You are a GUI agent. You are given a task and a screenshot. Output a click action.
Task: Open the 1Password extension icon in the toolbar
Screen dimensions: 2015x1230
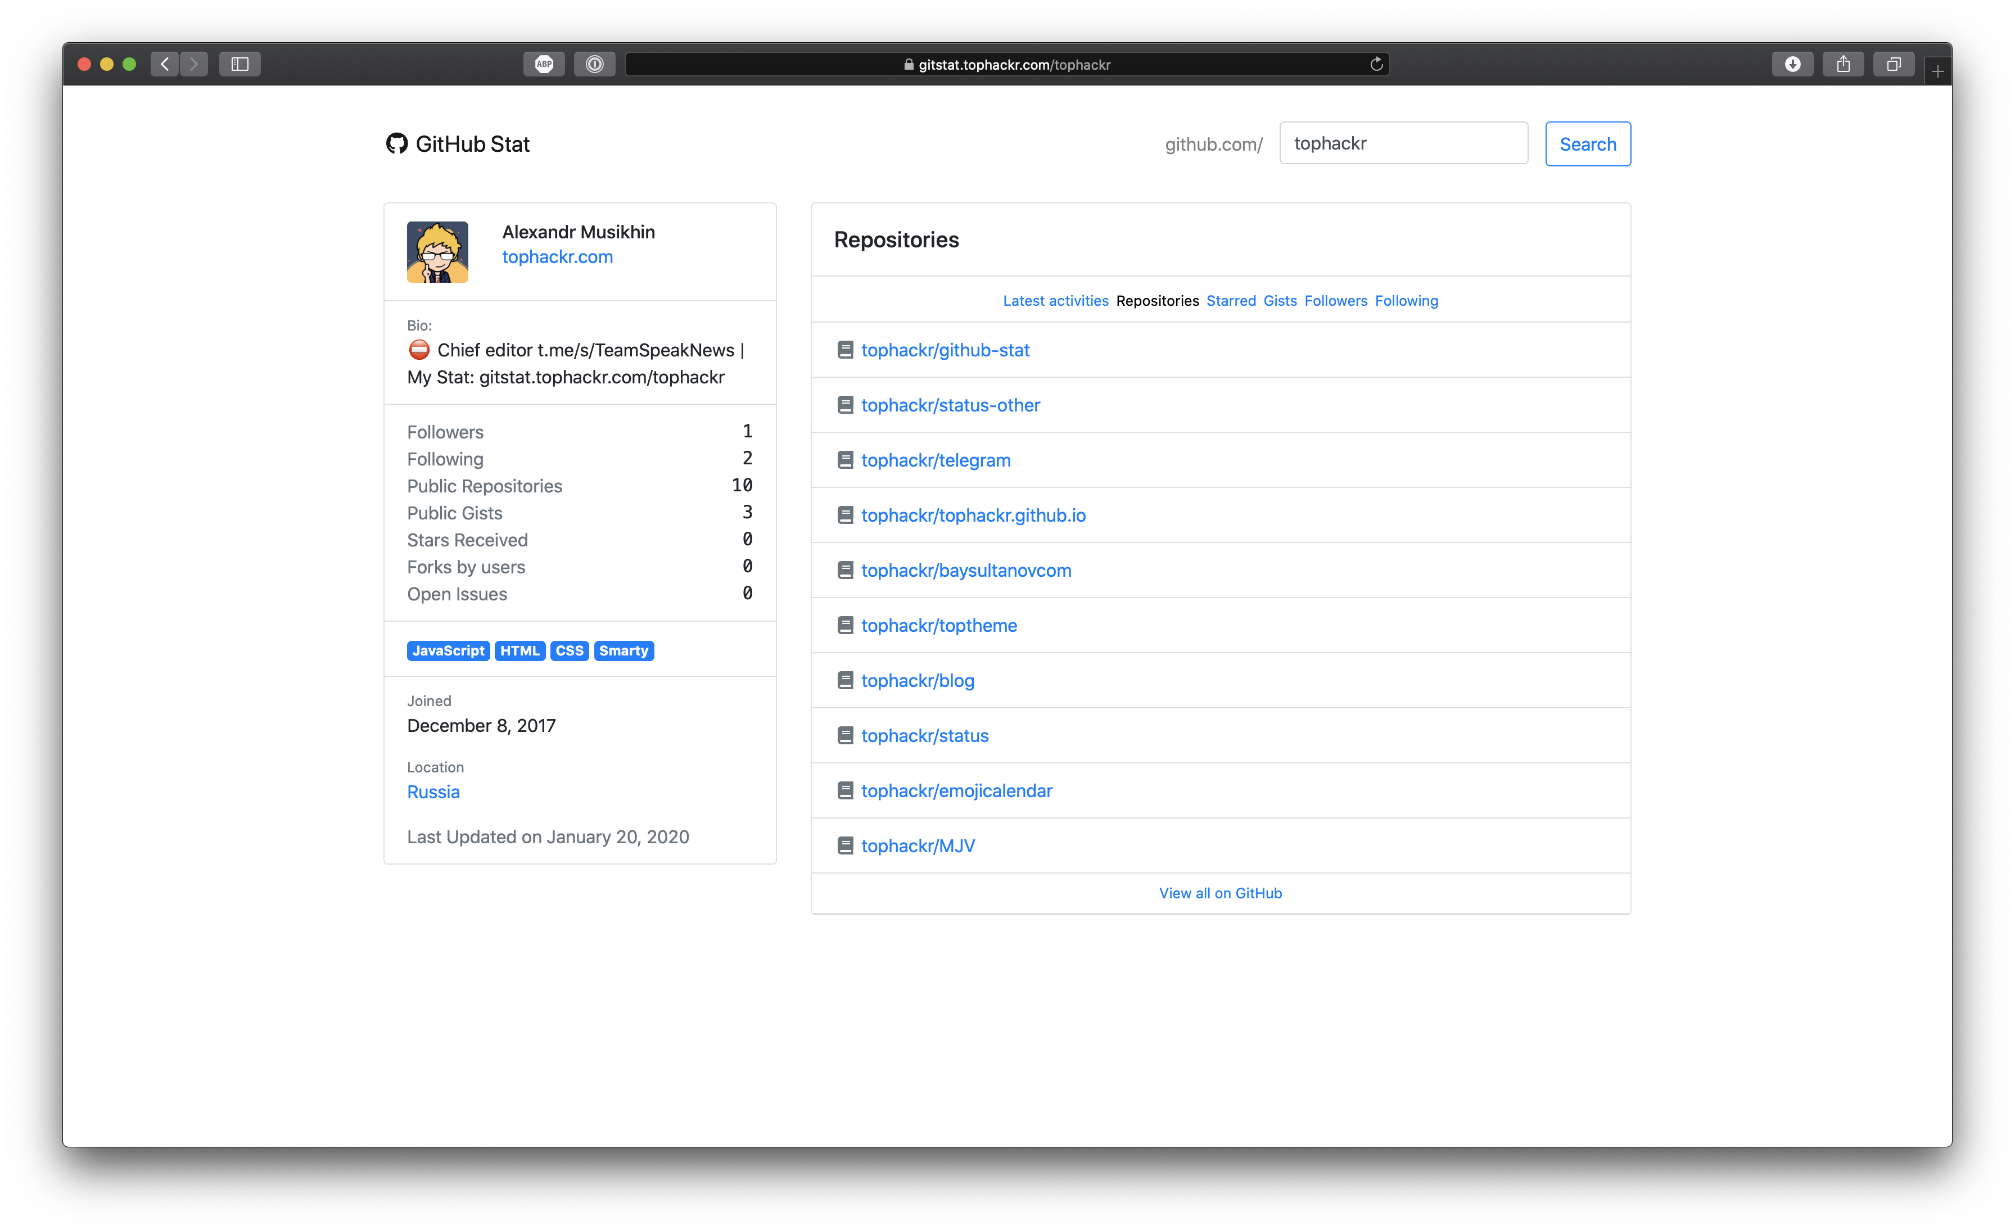(x=594, y=64)
